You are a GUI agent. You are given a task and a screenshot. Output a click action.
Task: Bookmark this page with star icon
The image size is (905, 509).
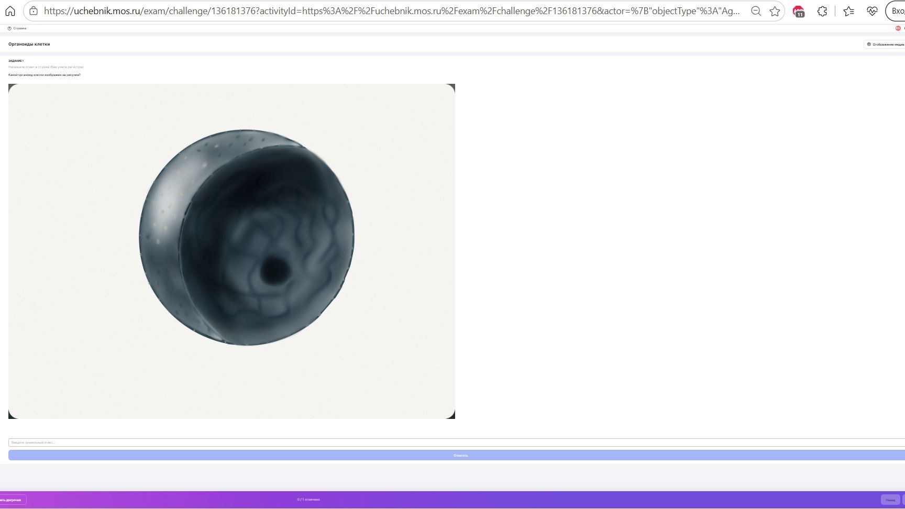tap(775, 11)
